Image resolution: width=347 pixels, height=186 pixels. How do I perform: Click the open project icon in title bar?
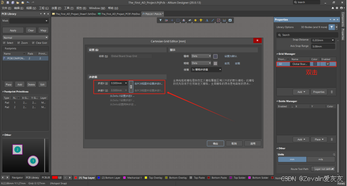(23, 3)
